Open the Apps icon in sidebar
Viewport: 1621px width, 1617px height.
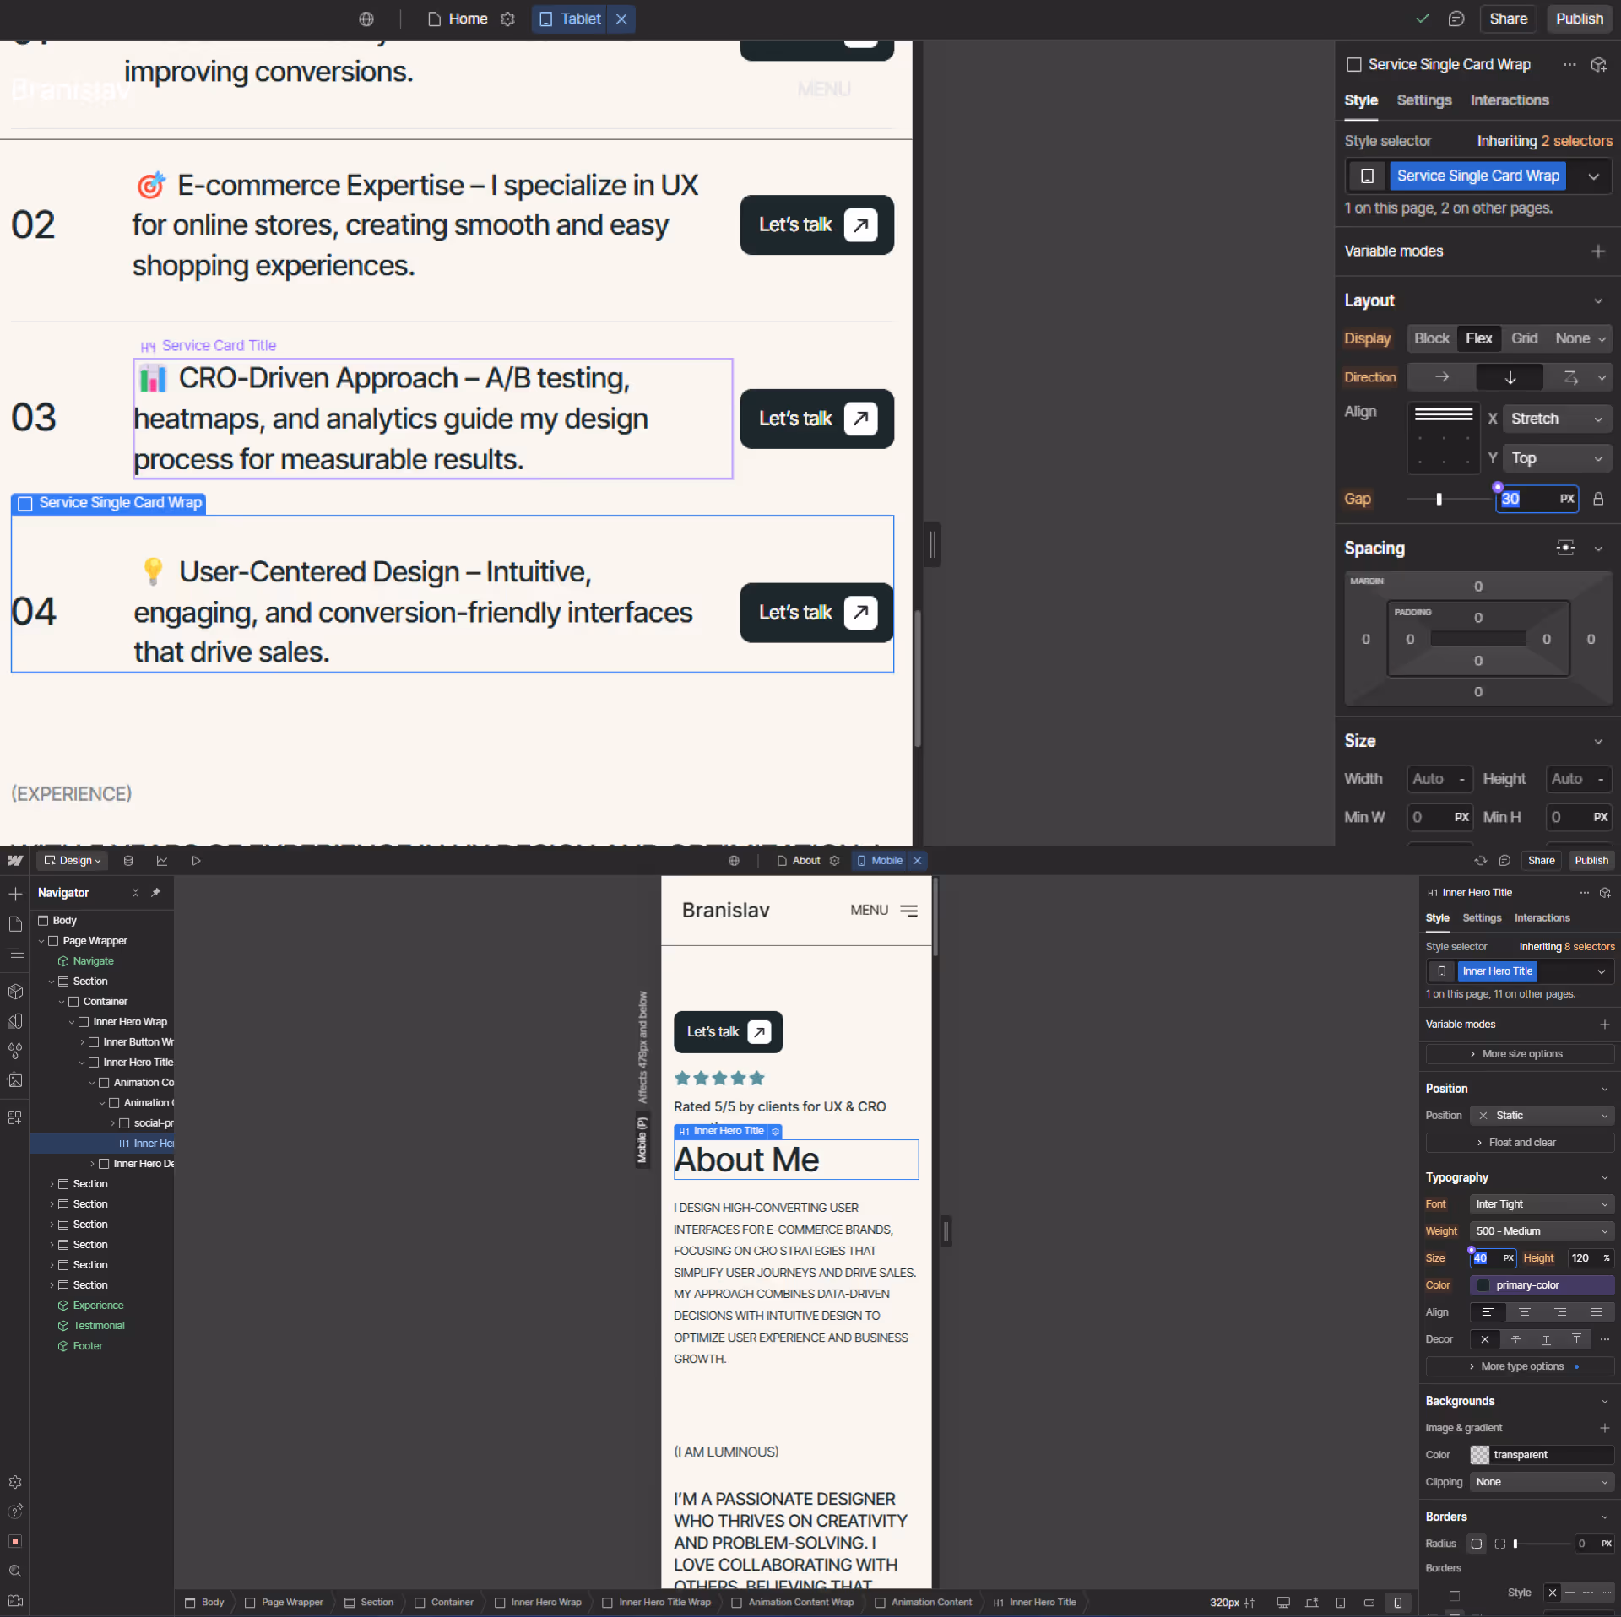tap(15, 1117)
